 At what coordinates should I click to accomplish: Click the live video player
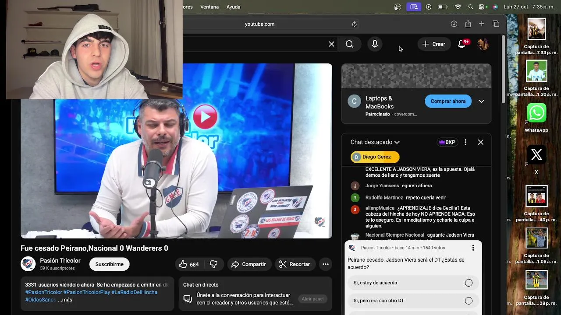click(x=176, y=151)
